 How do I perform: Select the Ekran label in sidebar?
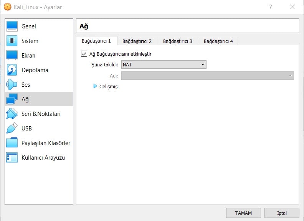[x=28, y=56]
